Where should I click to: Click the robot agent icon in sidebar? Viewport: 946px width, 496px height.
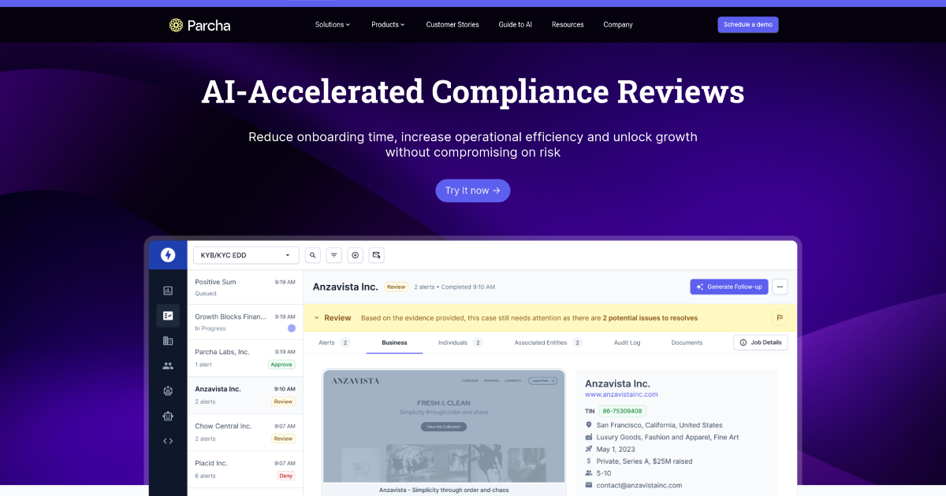point(168,416)
